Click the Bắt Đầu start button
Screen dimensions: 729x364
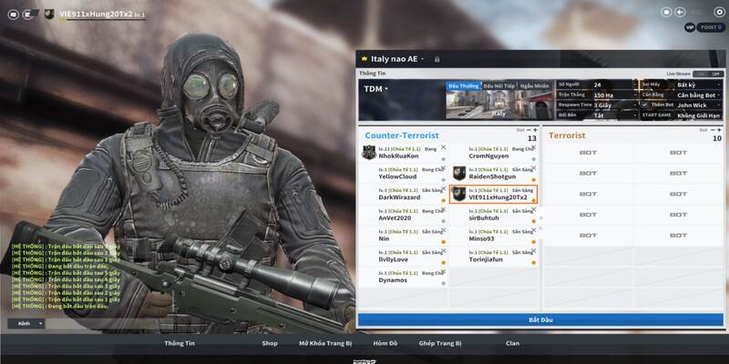pos(540,320)
